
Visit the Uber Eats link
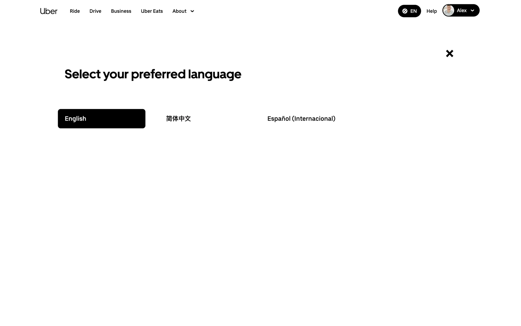(152, 11)
